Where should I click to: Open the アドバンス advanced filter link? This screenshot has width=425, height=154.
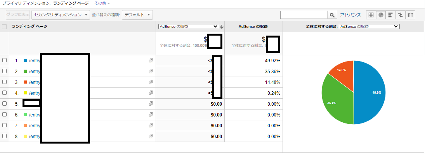[350, 15]
